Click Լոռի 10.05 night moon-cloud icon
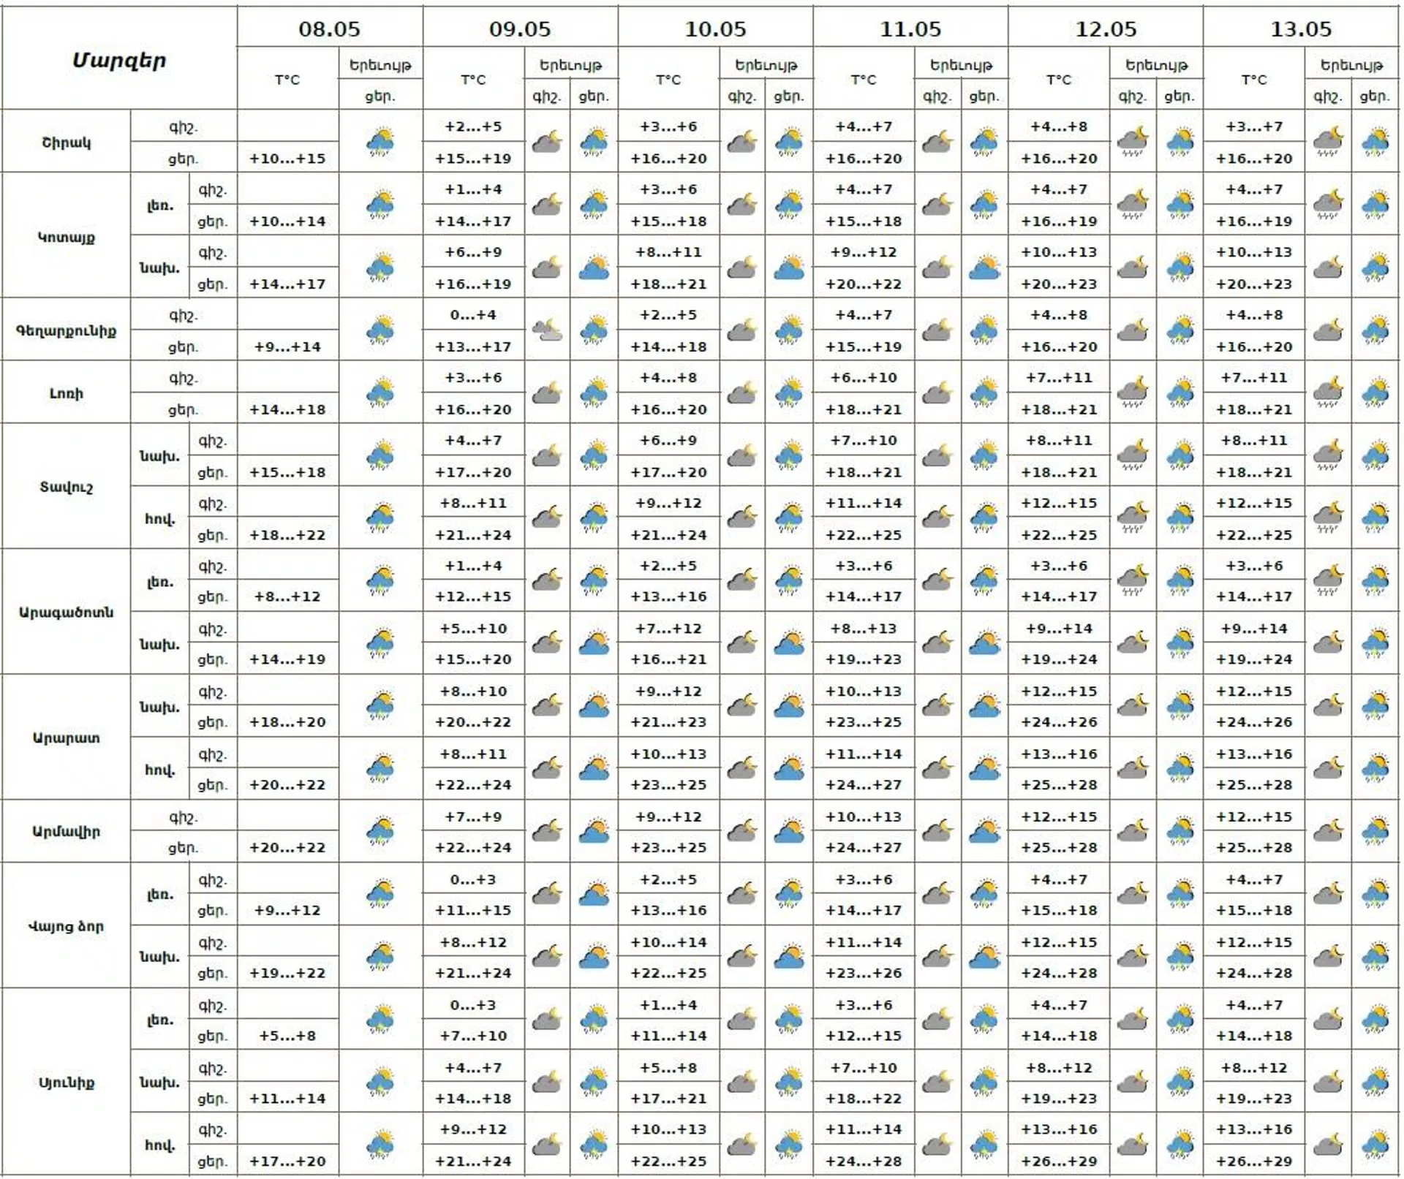Screen dimensions: 1404x1179 pyautogui.click(x=741, y=393)
